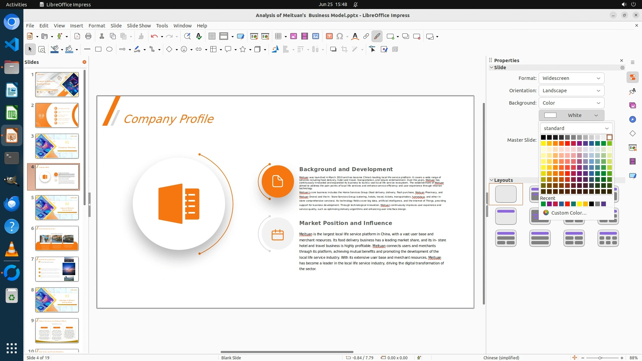The image size is (642, 361).
Task: Open the Slide Show menu
Action: (139, 26)
